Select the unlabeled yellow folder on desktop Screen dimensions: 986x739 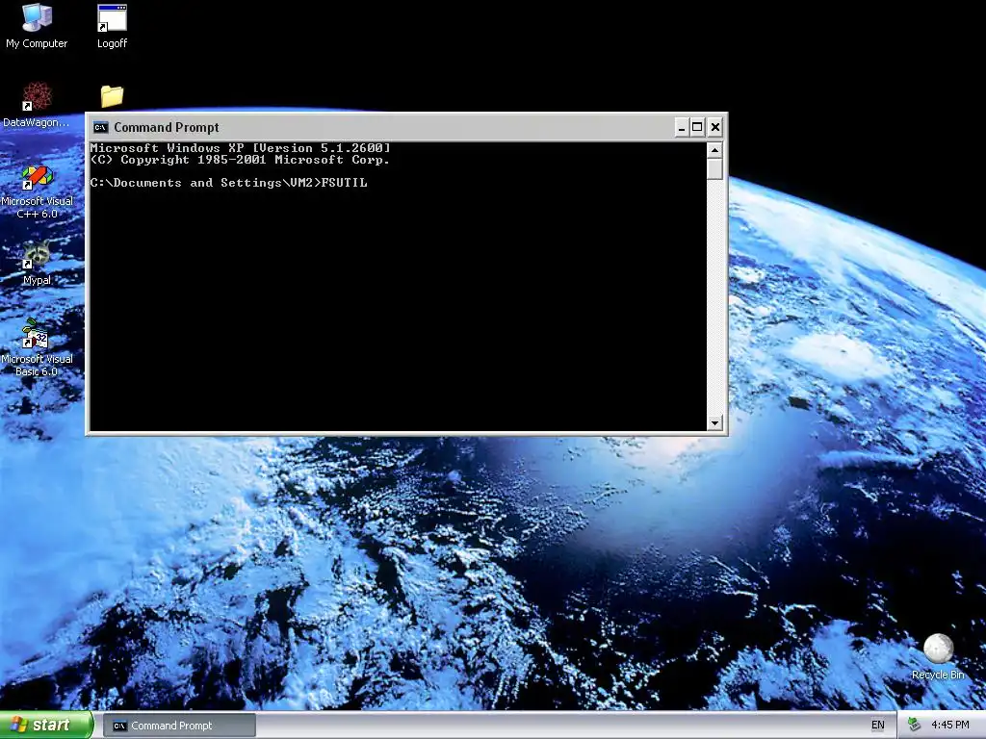click(112, 96)
